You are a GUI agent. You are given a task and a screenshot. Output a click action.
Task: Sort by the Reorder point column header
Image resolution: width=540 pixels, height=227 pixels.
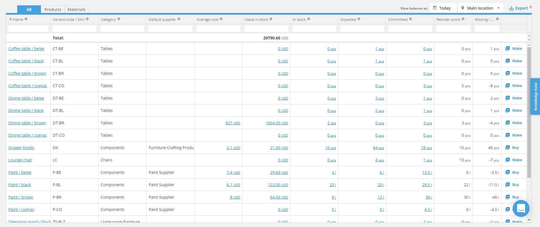pyautogui.click(x=448, y=19)
